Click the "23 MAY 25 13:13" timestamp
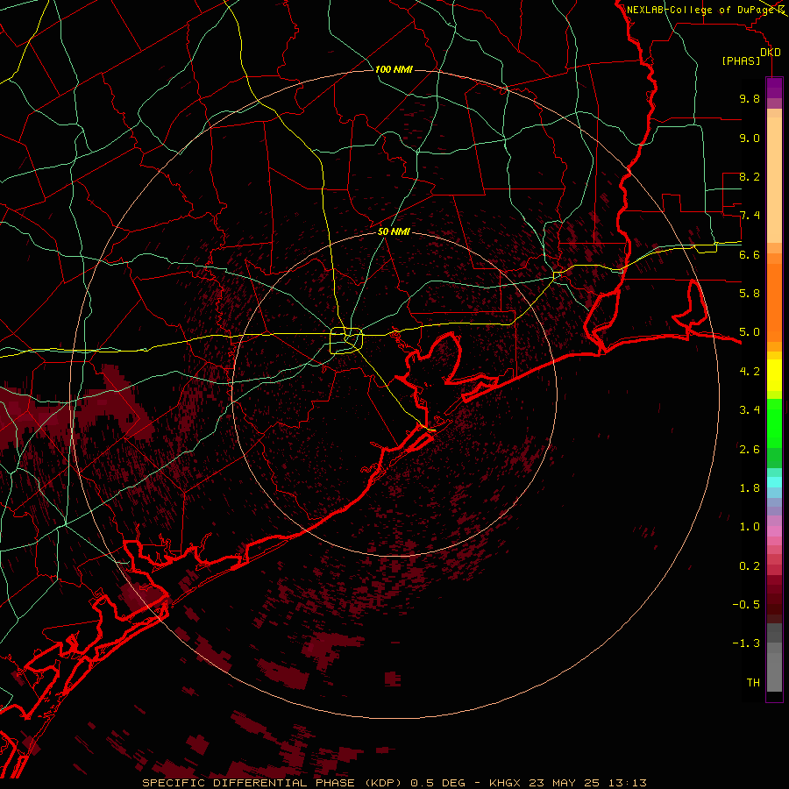 click(587, 783)
